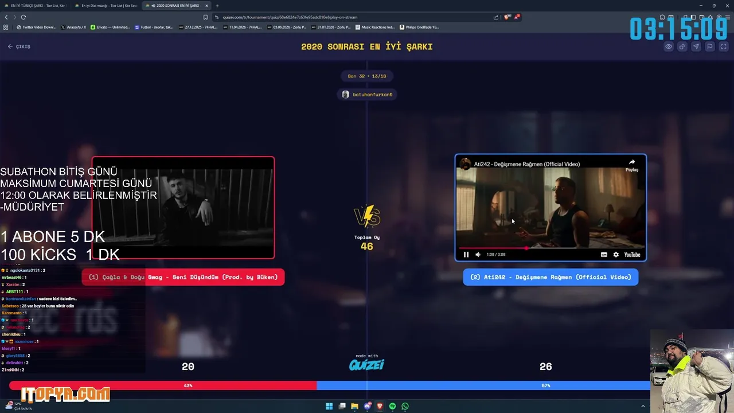This screenshot has width=734, height=413.
Task: Open 27.12.2025 - 74HAL bookmark
Action: (198, 27)
